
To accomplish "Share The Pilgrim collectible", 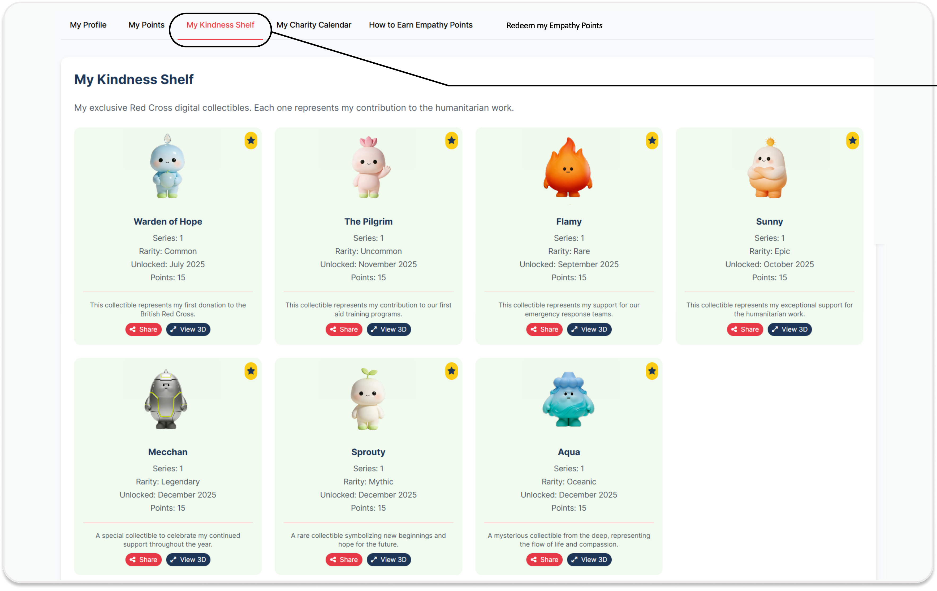I will (x=344, y=329).
